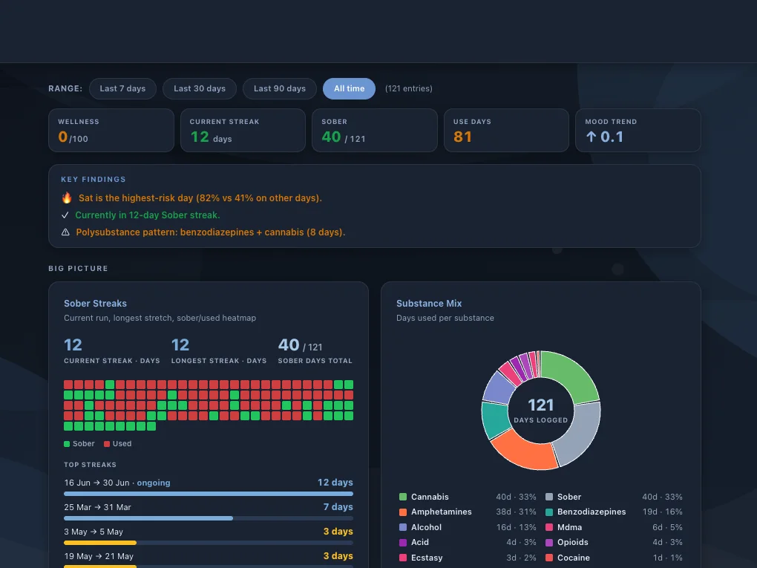The image size is (757, 568).
Task: Click the 19 May → 21 May streak row
Action: 209,560
